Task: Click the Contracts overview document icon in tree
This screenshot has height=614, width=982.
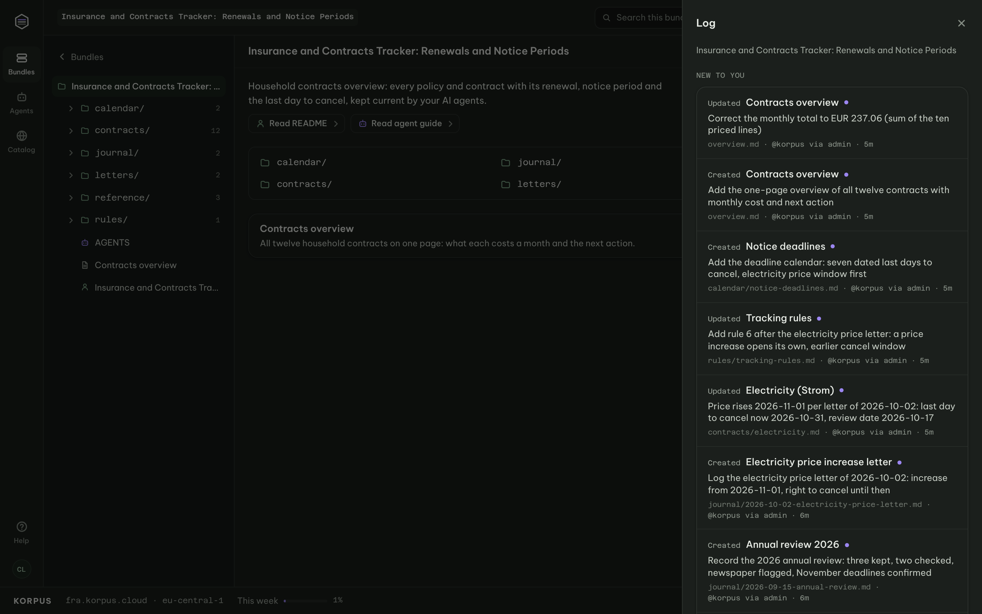Action: (x=85, y=265)
